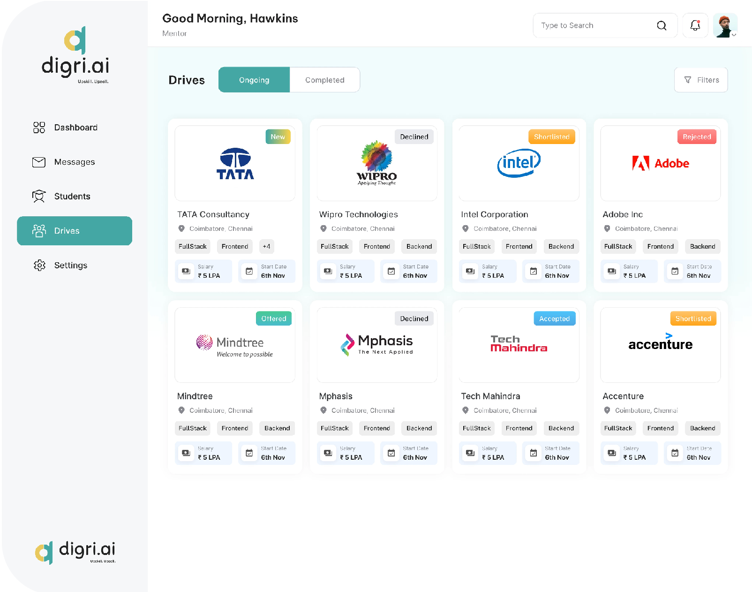Click calendar icon on Wipro Technologies card
The image size is (752, 592).
click(391, 271)
